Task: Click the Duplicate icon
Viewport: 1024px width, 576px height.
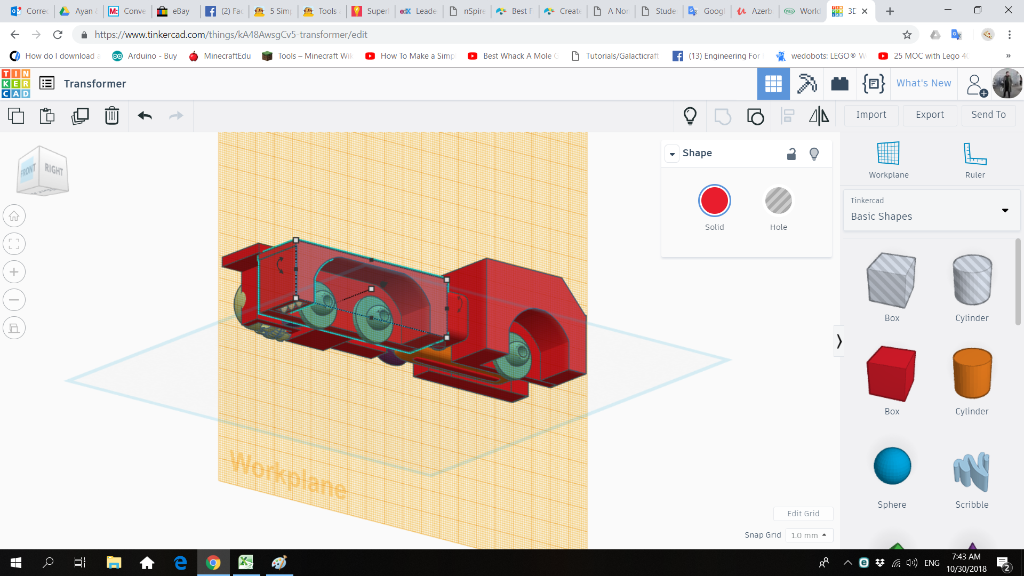Action: [x=80, y=116]
